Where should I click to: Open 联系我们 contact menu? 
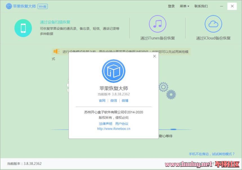[201, 6]
